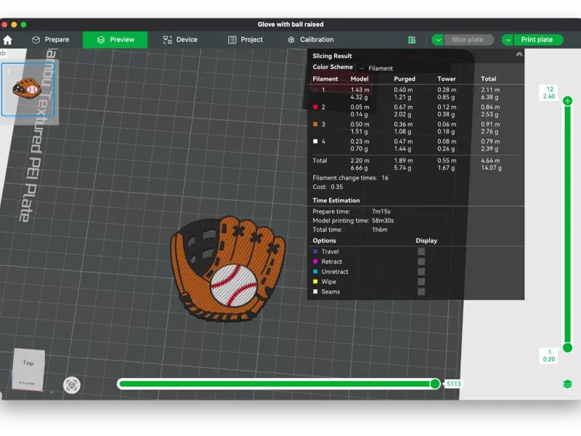Image resolution: width=581 pixels, height=436 pixels.
Task: Click the Total column header
Action: 488,78
